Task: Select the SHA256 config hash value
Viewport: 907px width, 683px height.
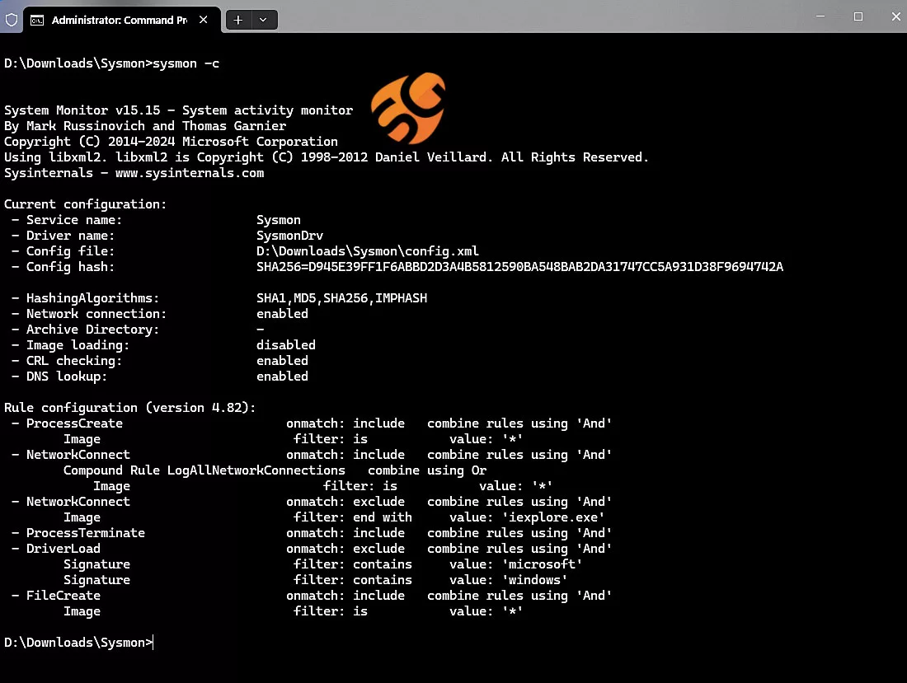Action: pos(519,266)
